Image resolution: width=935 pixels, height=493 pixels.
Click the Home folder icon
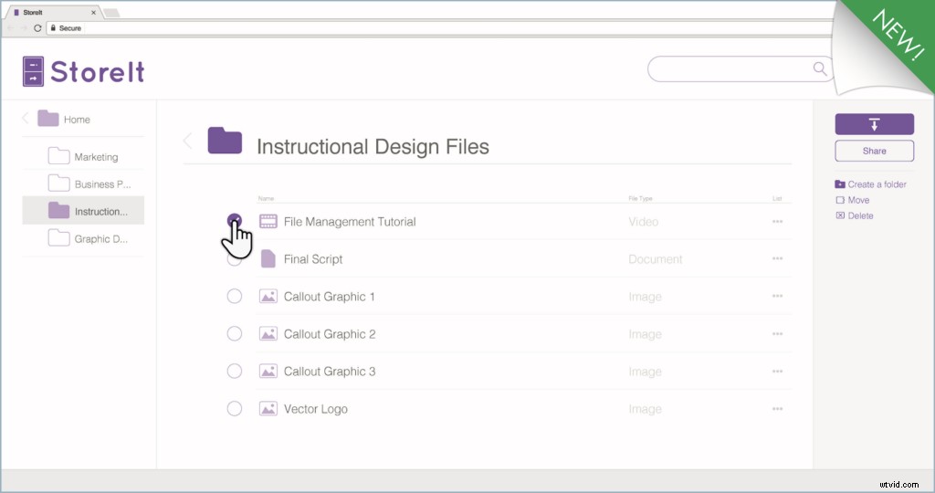47,118
